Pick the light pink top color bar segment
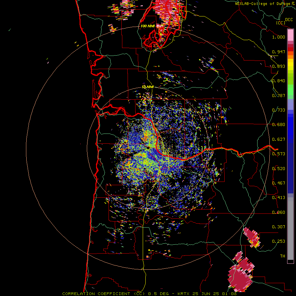The width and height of the screenshot is (296, 296). click(x=290, y=35)
